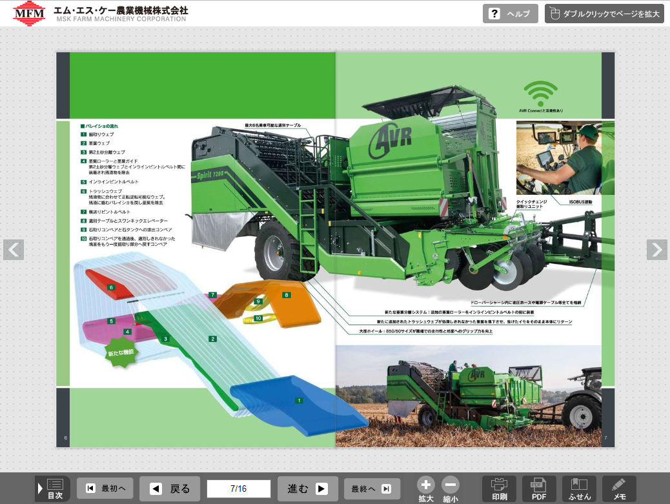670x504 pixels.
Task: Click the AVR Connect wifi symbol
Action: pos(540,94)
